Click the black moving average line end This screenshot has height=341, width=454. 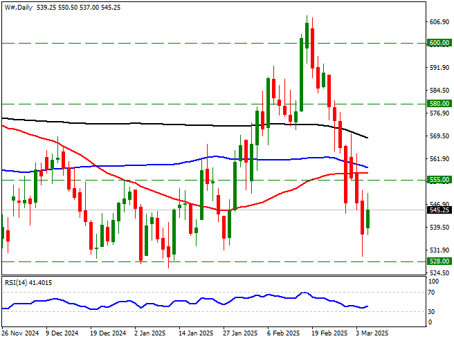pyautogui.click(x=367, y=138)
